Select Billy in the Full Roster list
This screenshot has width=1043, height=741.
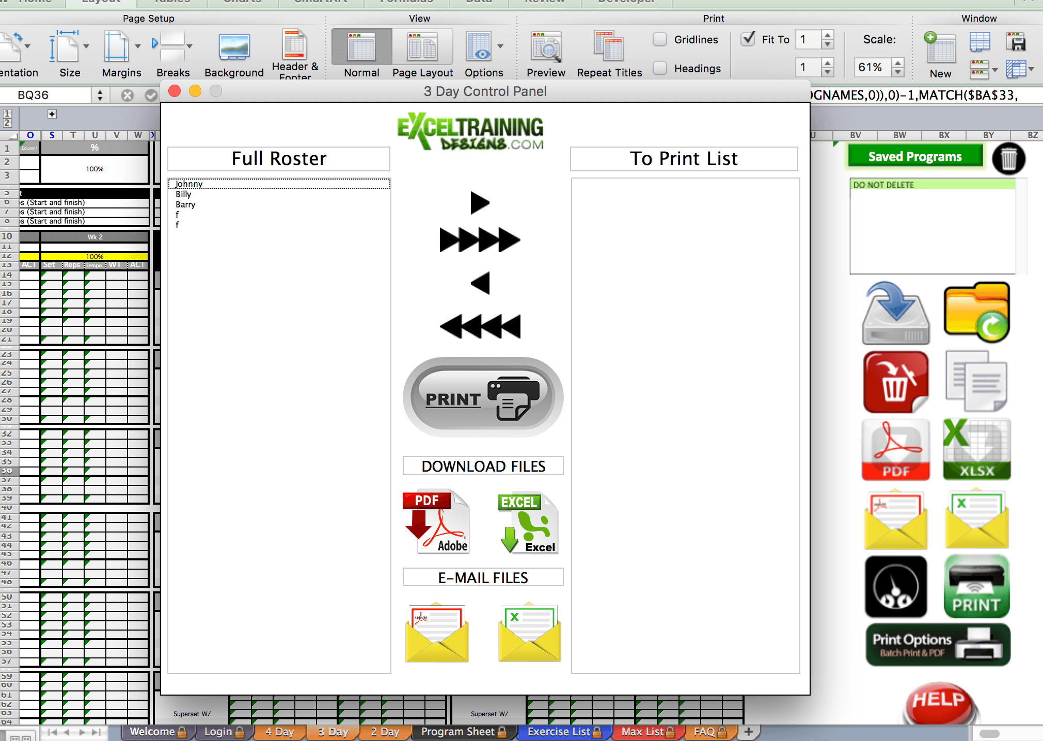point(279,194)
